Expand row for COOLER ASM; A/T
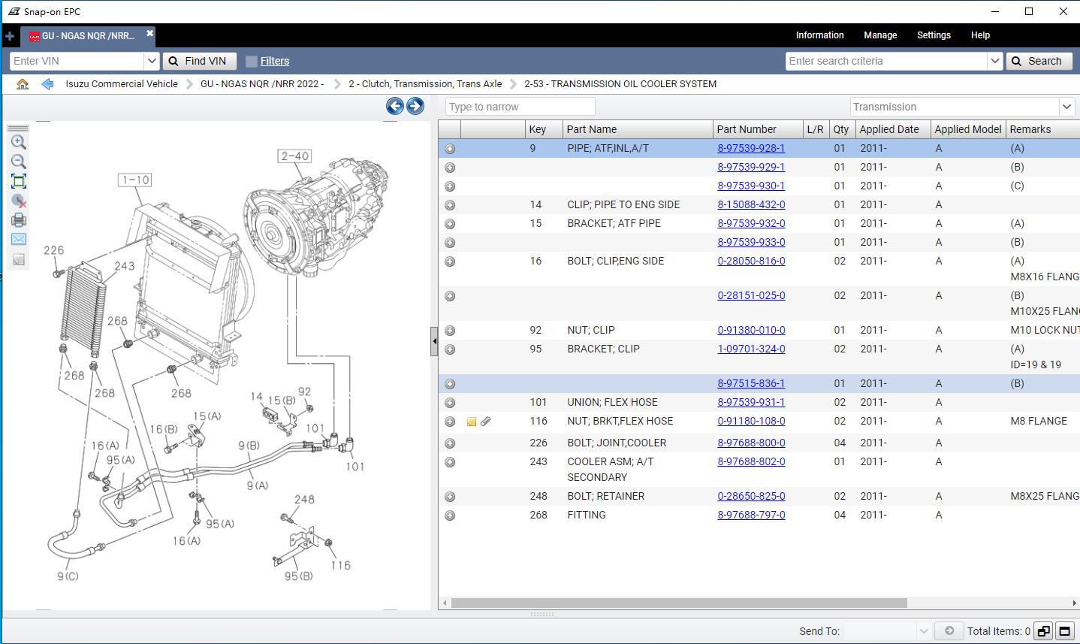Viewport: 1080px width, 644px height. [450, 462]
